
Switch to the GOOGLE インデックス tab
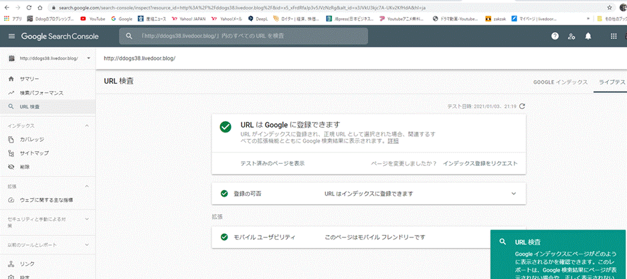click(560, 82)
